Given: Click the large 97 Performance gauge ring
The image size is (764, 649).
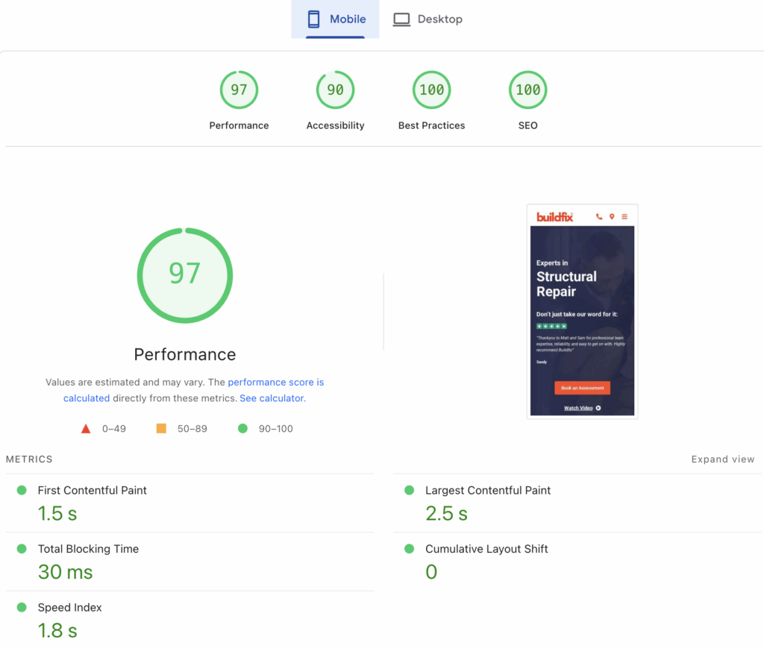Looking at the screenshot, I should (184, 275).
